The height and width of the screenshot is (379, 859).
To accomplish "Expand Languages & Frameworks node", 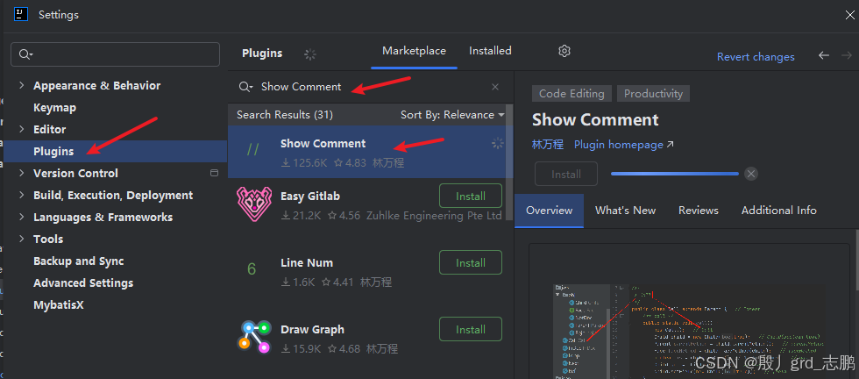I will 22,218.
